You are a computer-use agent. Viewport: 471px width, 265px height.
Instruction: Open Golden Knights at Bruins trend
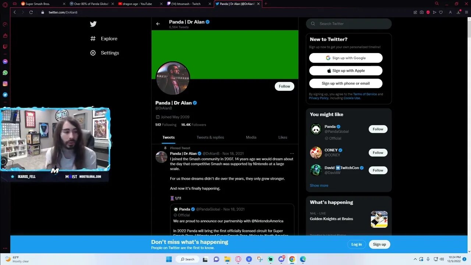(x=332, y=219)
